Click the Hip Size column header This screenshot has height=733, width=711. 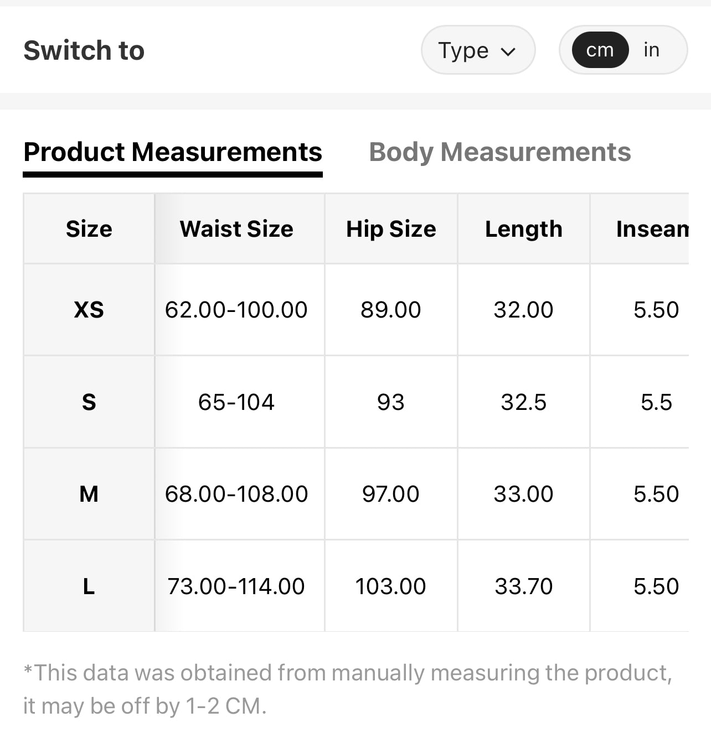pos(391,229)
